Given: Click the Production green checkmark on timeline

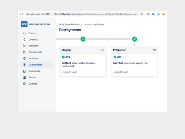Looking at the screenshot, I should 135,39.
